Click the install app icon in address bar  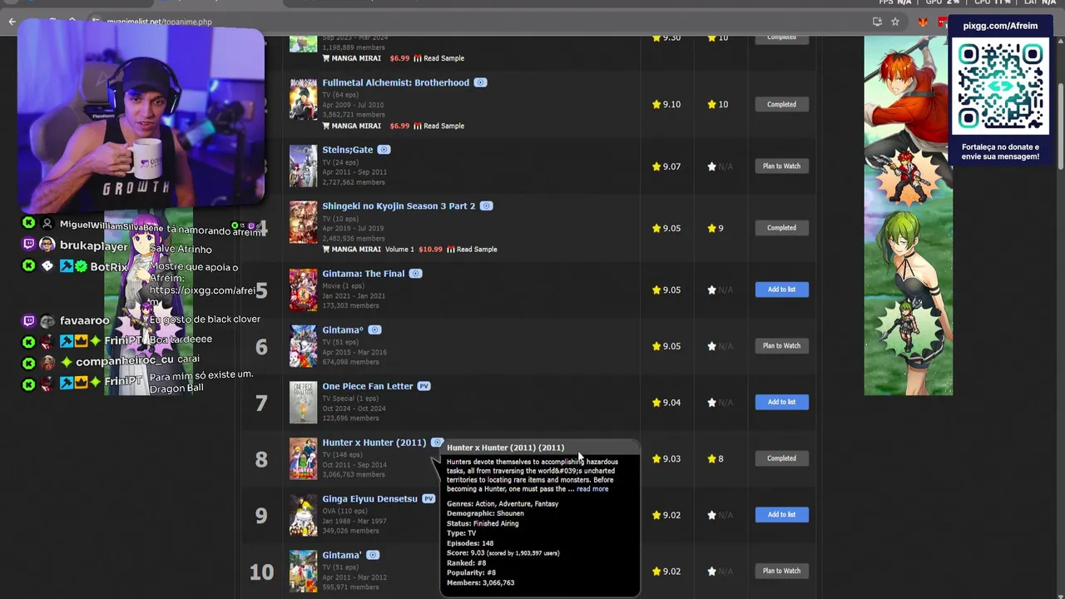point(877,22)
